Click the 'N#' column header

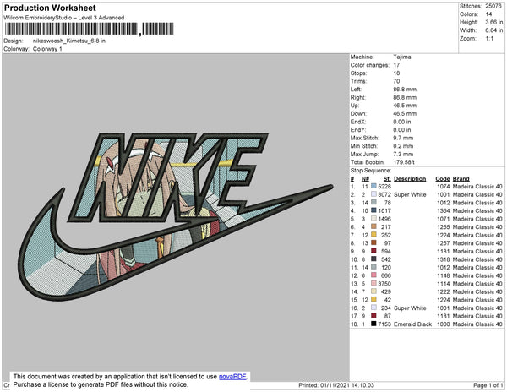coord(365,179)
